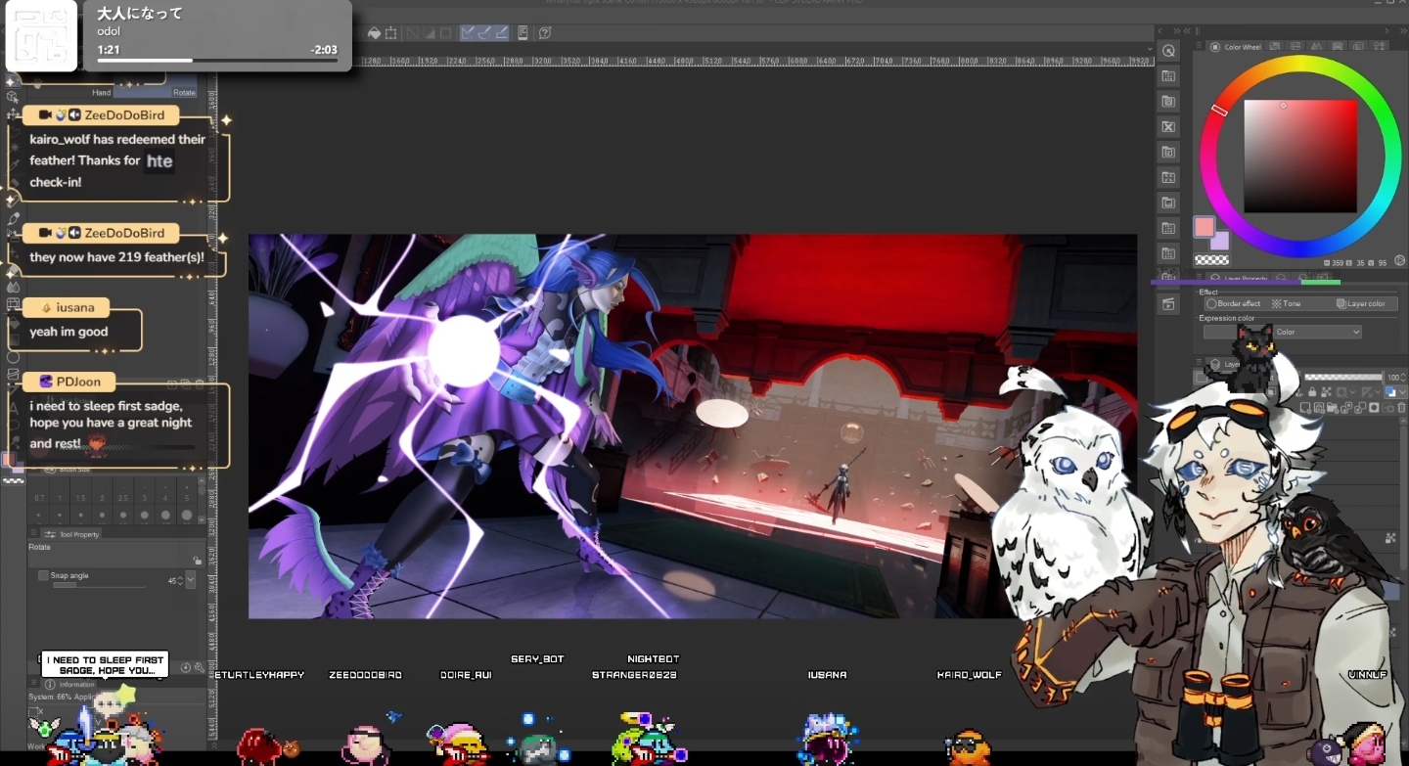The height and width of the screenshot is (766, 1409).
Task: Click the song title "大人になって"
Action: click(140, 14)
